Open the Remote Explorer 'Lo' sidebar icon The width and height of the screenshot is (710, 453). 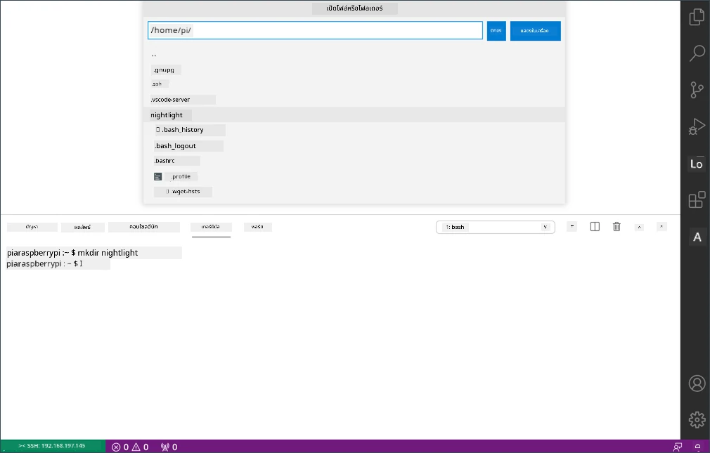click(697, 164)
